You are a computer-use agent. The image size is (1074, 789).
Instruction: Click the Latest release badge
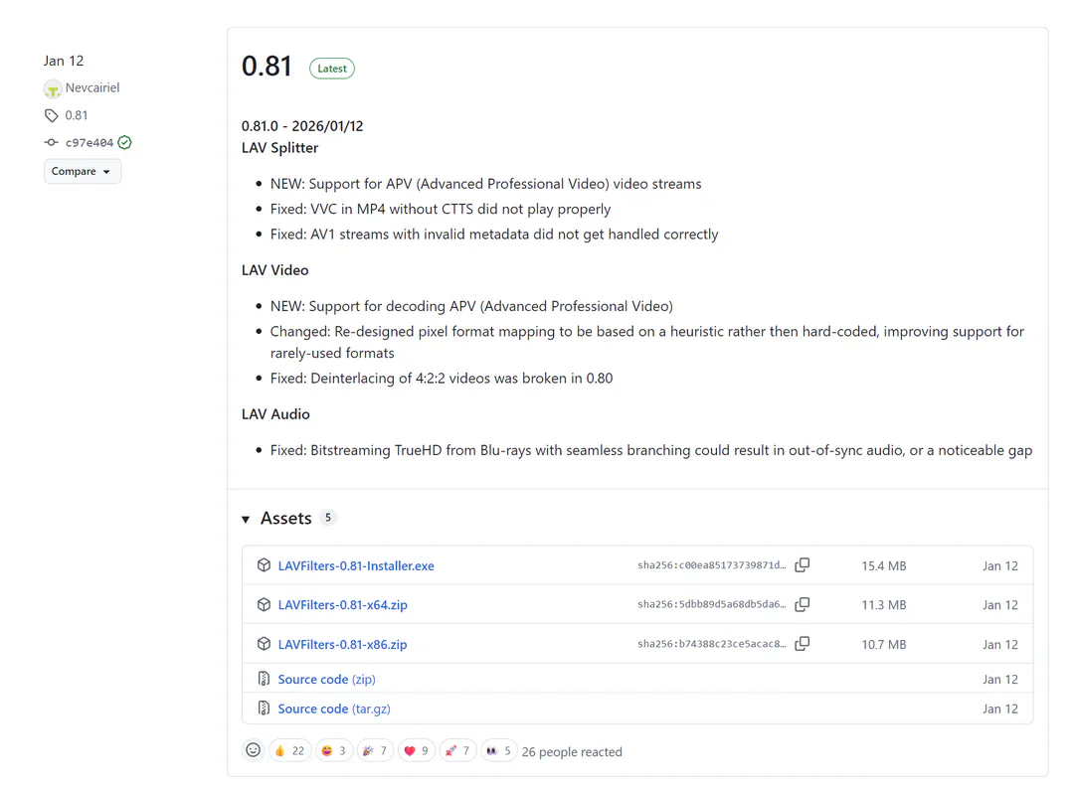pyautogui.click(x=331, y=69)
